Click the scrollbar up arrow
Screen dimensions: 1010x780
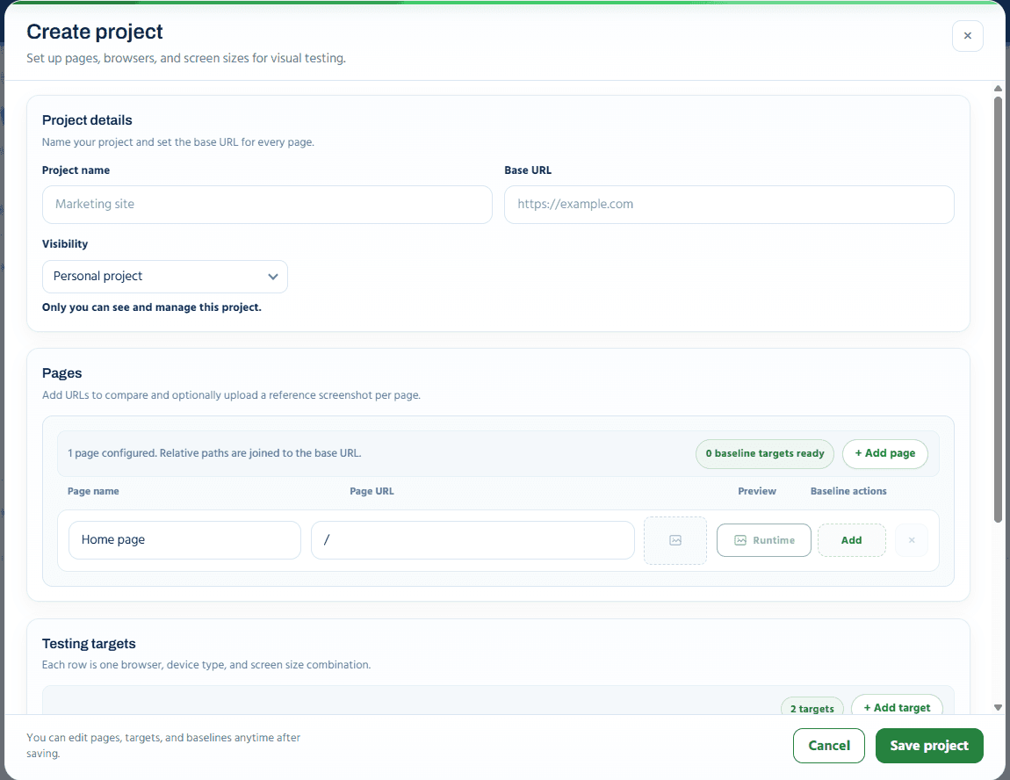click(x=998, y=88)
